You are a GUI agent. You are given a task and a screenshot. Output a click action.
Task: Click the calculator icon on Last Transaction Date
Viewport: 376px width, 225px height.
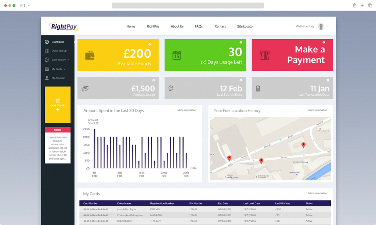(x=258, y=88)
